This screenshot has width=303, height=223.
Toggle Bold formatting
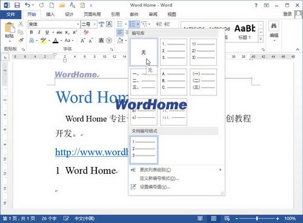(32, 32)
